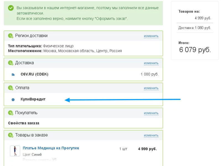The width and height of the screenshot is (222, 166).
Task: Click step 4 badge beside Покупатель
Action: coord(11,113)
